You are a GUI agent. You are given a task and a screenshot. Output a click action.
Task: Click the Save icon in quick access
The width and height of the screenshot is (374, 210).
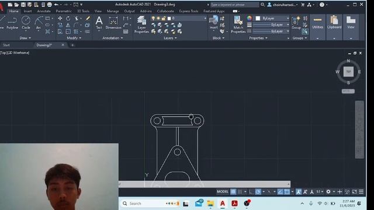tap(23, 5)
